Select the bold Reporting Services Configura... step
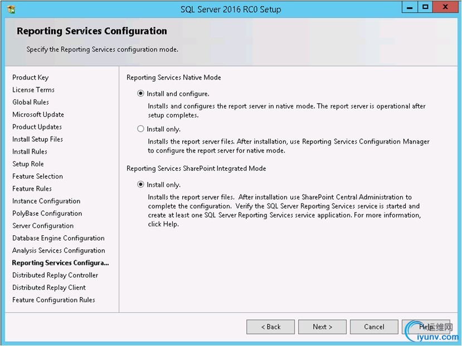 [60, 263]
